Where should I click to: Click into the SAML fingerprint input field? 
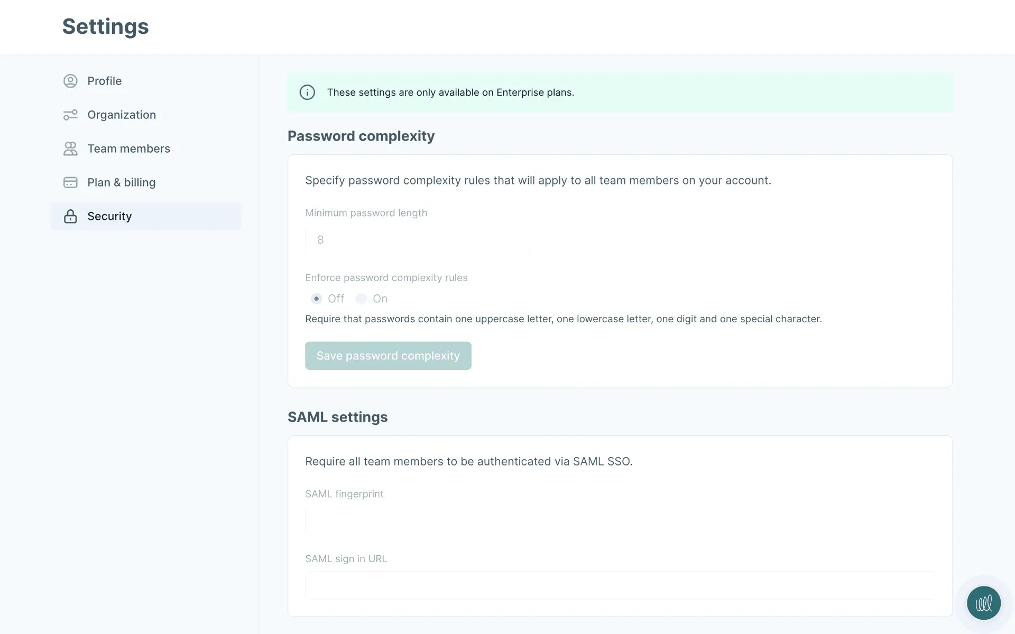tap(619, 521)
